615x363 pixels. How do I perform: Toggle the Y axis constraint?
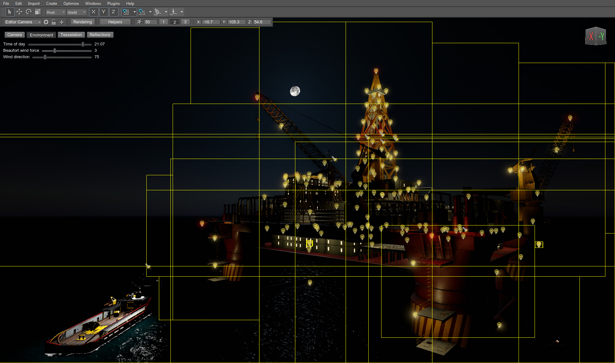click(x=103, y=12)
